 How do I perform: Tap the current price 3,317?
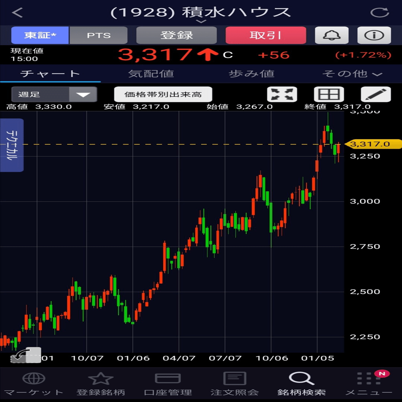point(155,55)
